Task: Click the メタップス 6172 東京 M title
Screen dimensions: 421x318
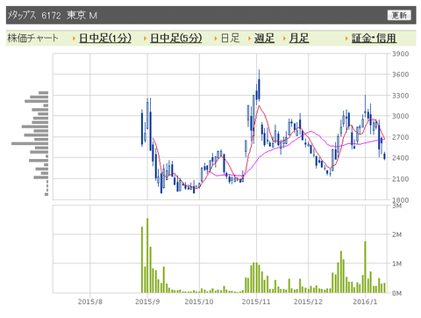Action: [52, 15]
